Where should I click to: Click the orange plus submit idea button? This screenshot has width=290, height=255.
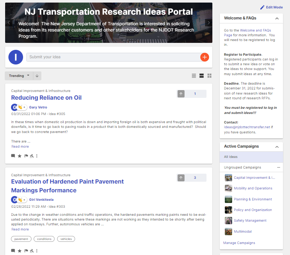(x=204, y=57)
